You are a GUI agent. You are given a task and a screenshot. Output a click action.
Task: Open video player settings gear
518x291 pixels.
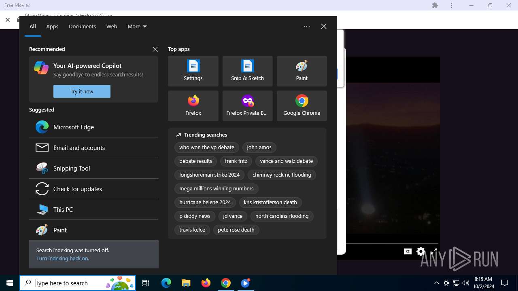click(421, 251)
